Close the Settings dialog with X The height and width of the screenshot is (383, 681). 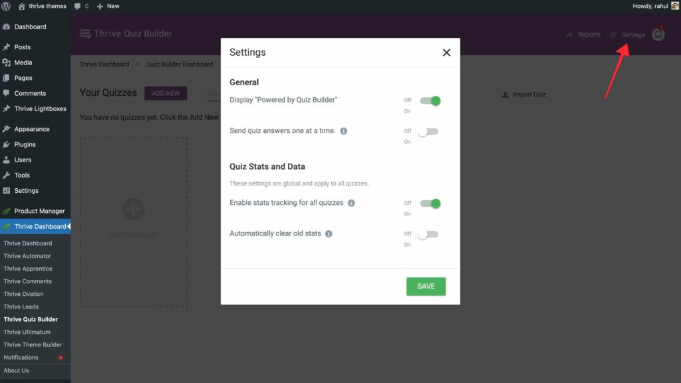pyautogui.click(x=446, y=53)
